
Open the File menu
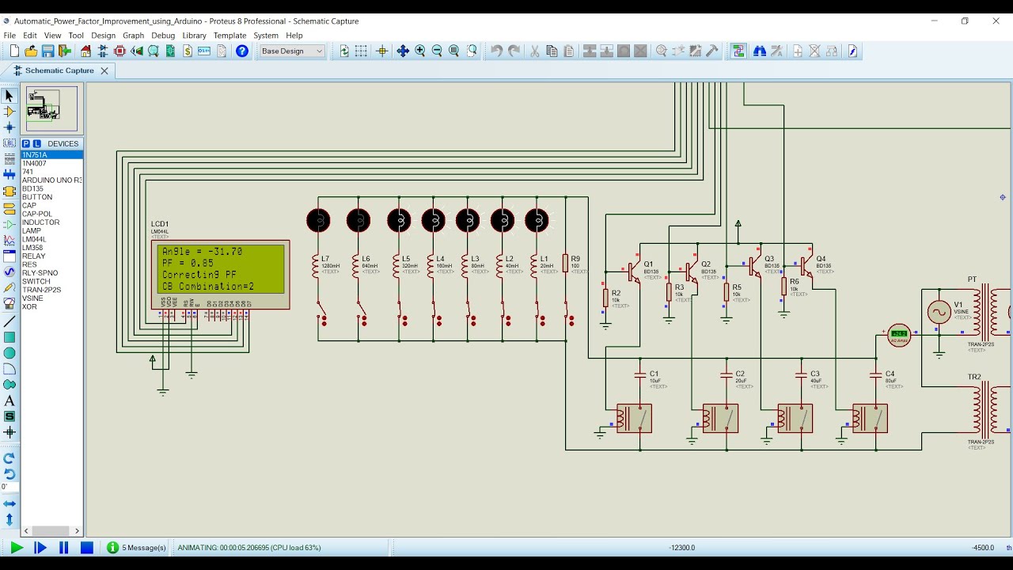coord(9,36)
